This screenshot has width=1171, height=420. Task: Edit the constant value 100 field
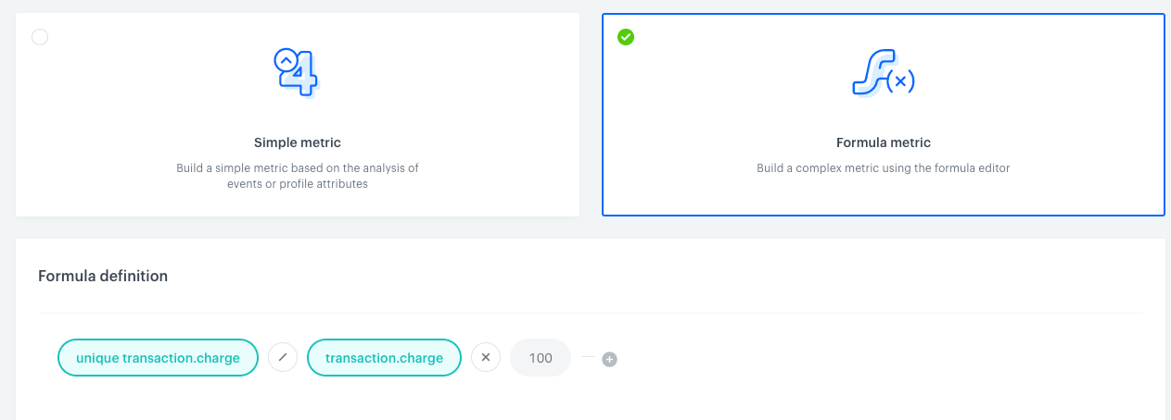pyautogui.click(x=541, y=358)
